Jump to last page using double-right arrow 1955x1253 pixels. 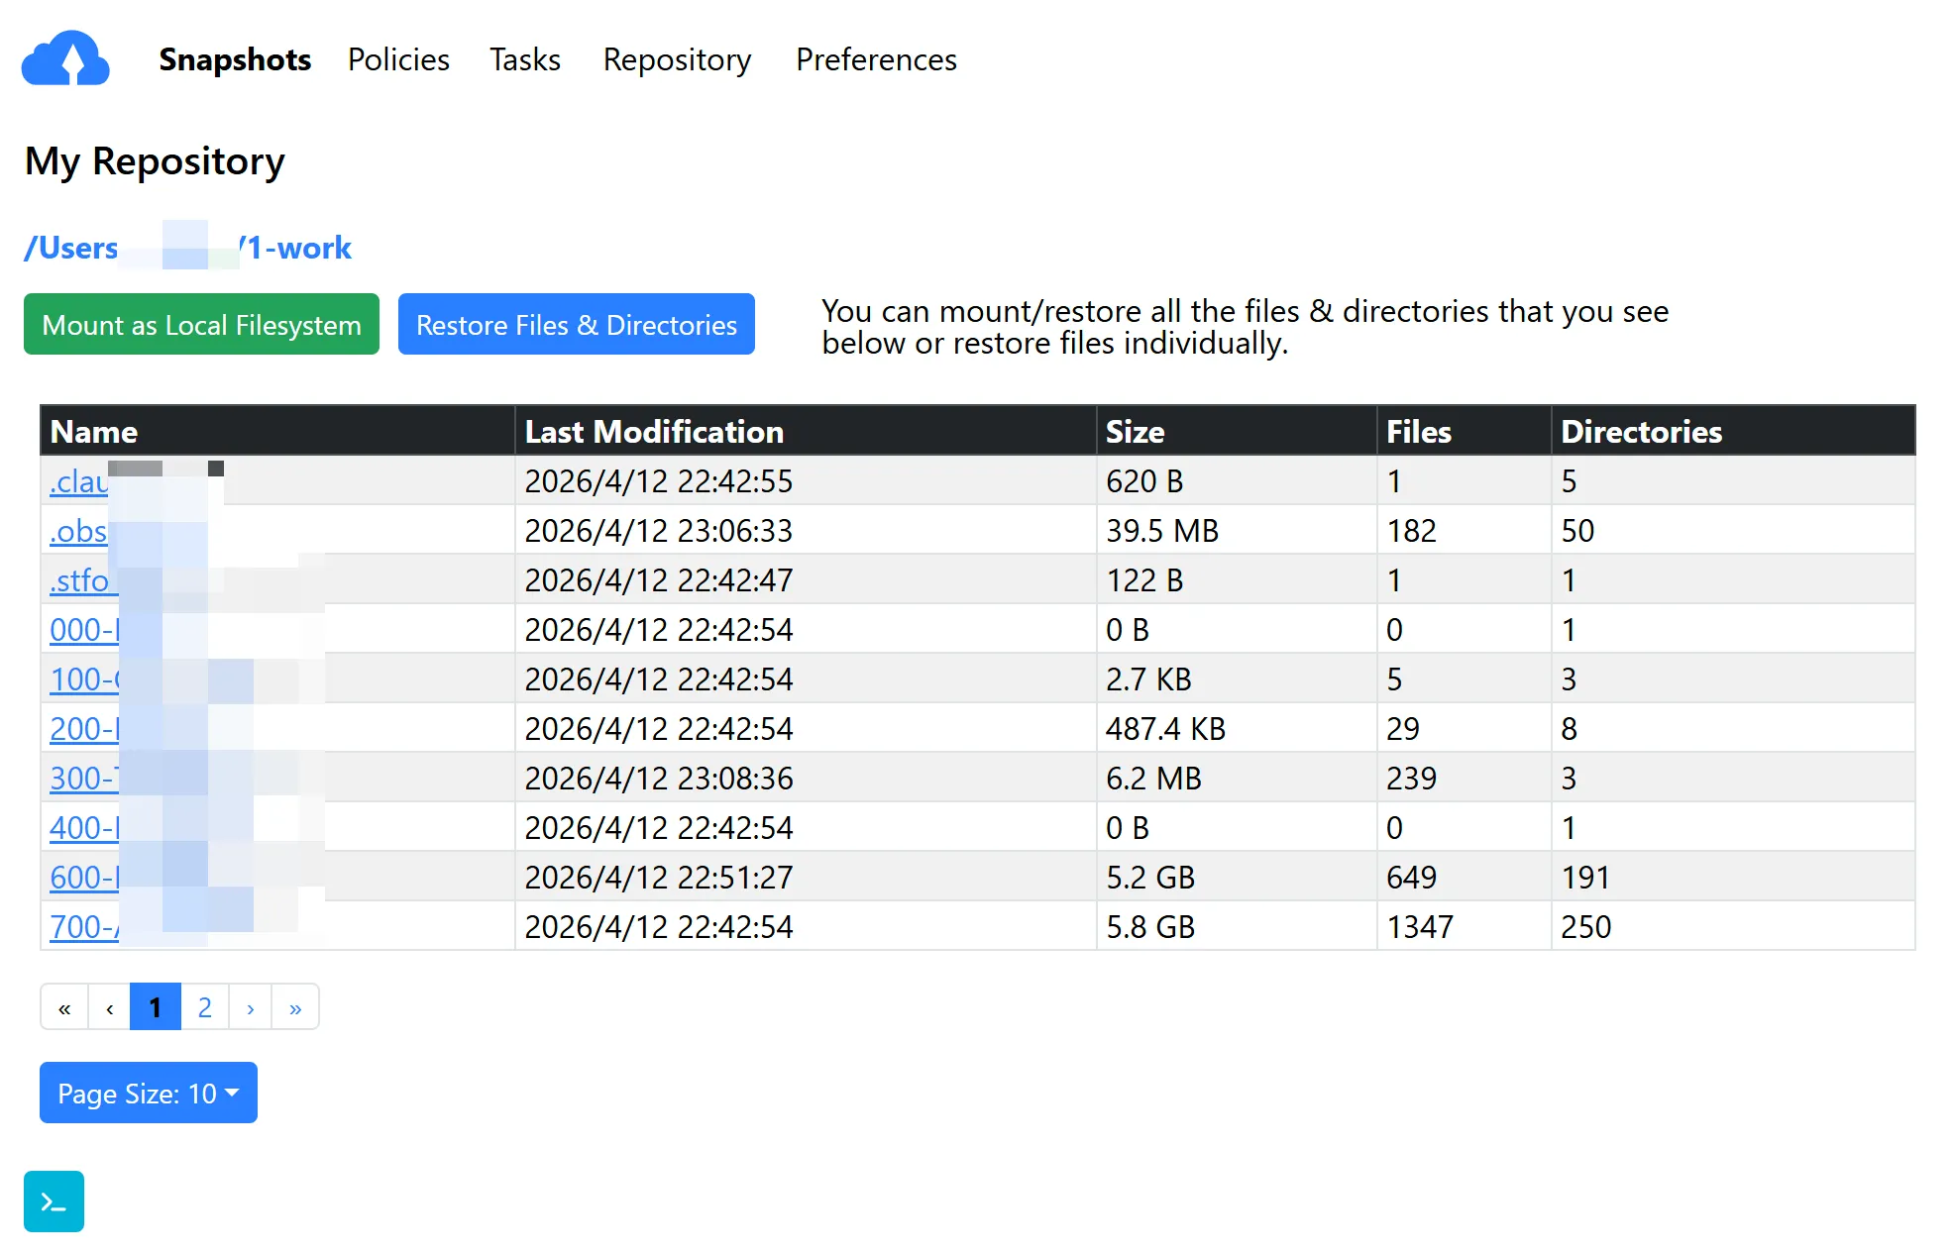point(295,1007)
